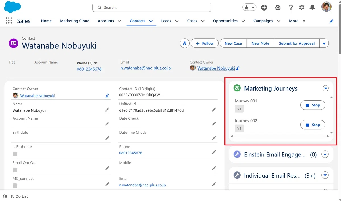Screen dimensions: 341x201
Task: Click the Search input field
Action: tap(152, 7)
